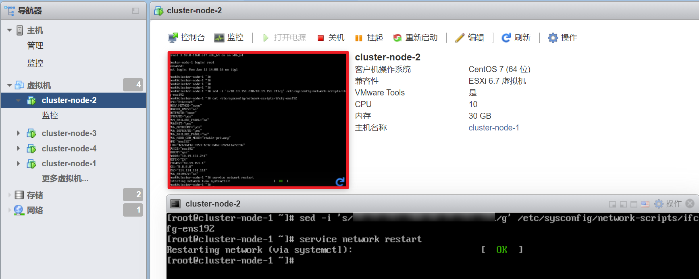Click the 网络 network globe icon

[19, 210]
